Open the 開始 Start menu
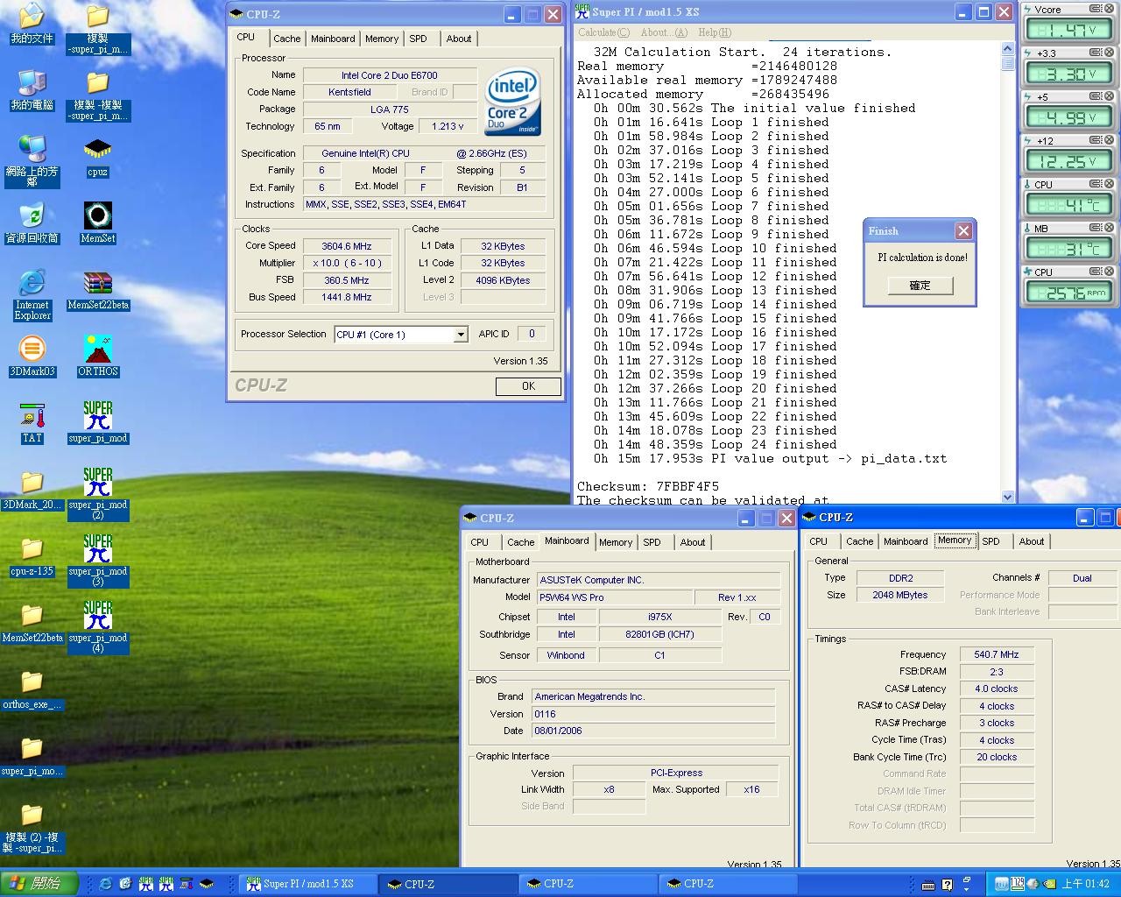The width and height of the screenshot is (1121, 897). click(x=39, y=884)
